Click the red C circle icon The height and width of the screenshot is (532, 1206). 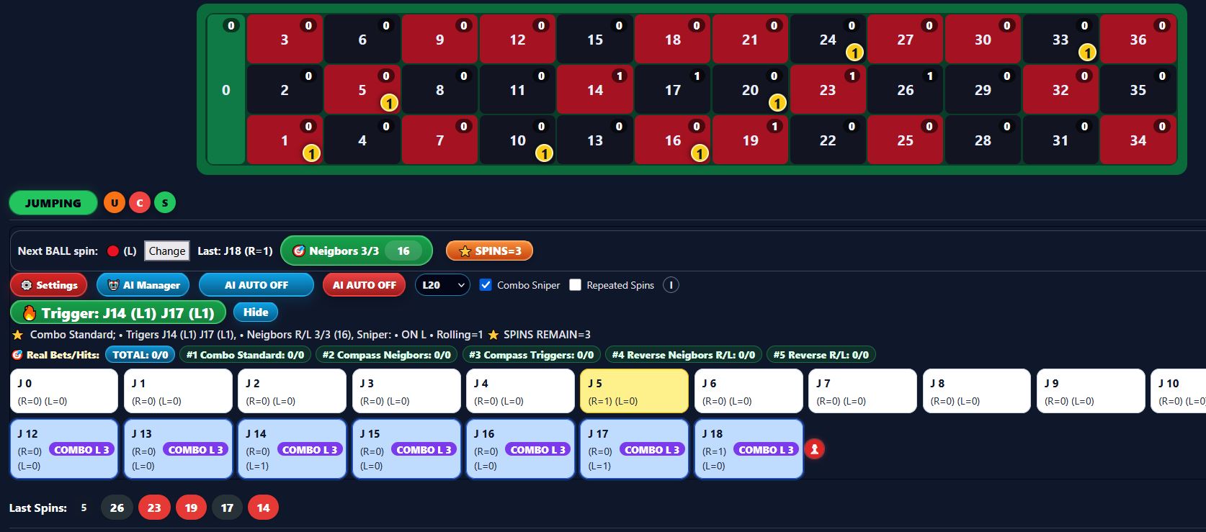tap(140, 203)
